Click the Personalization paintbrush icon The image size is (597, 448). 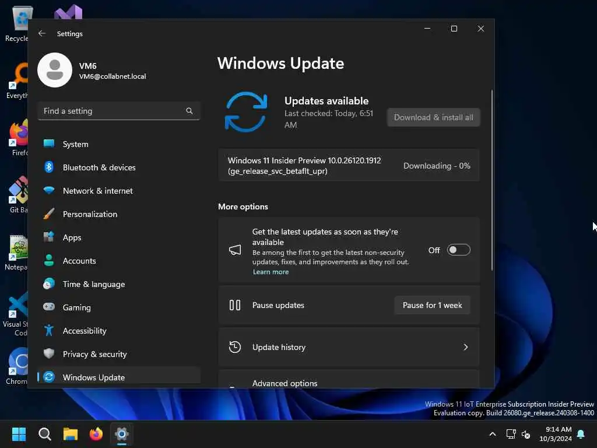(49, 213)
